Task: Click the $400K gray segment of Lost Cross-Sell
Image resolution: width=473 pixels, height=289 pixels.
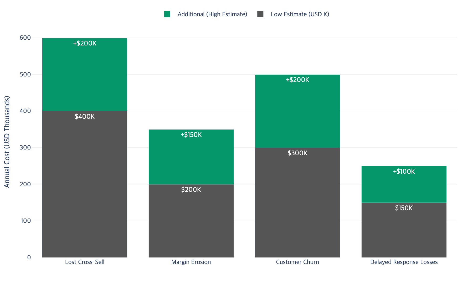Action: 85,184
